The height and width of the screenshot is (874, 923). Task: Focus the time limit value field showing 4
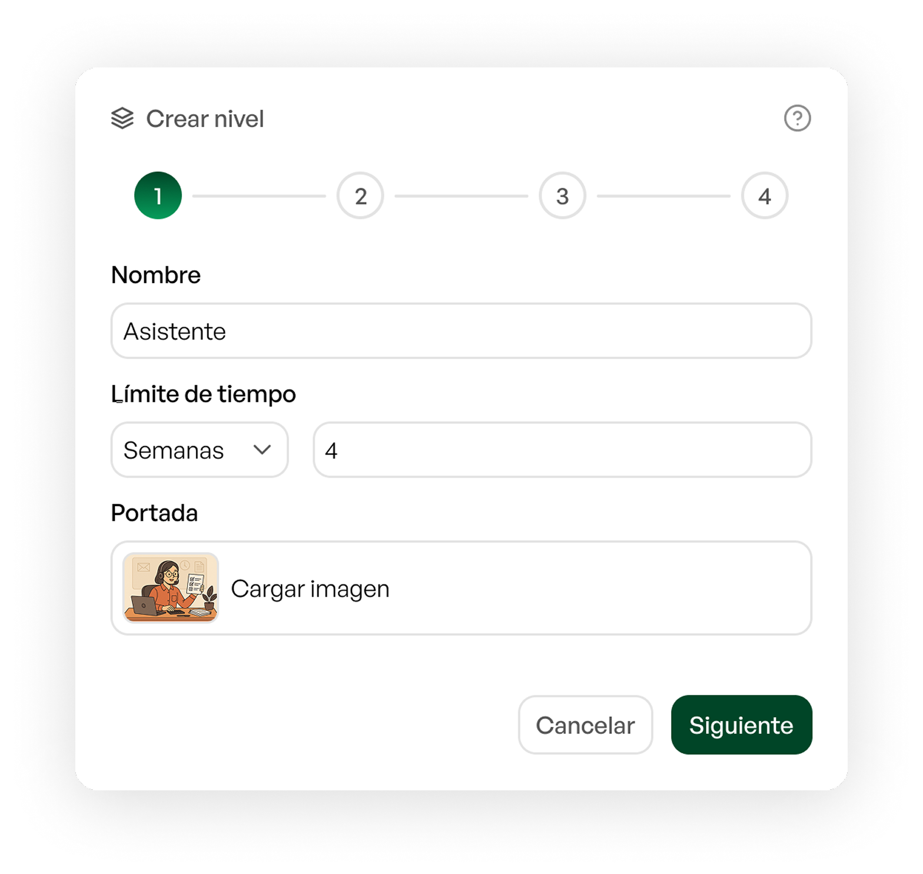(562, 450)
